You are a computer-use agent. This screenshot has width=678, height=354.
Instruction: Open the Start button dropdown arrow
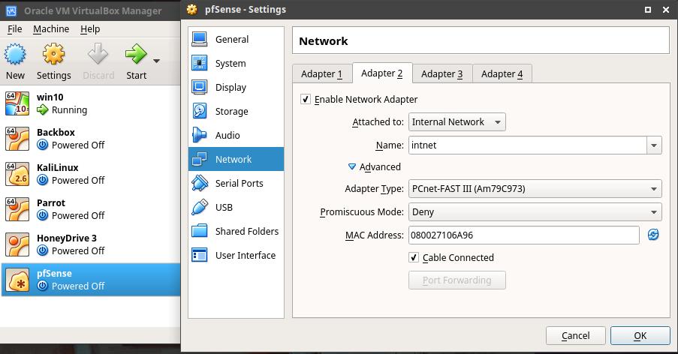156,61
